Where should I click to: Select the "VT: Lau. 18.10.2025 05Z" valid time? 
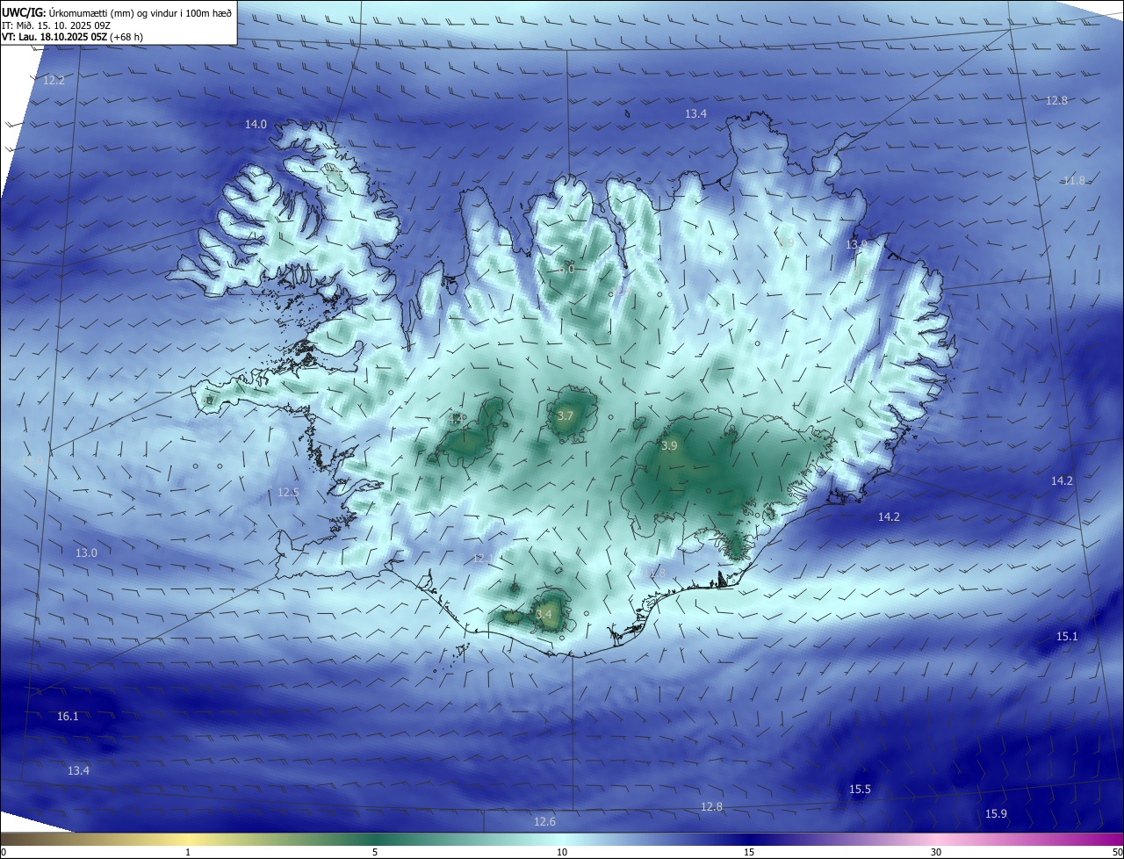(54, 37)
